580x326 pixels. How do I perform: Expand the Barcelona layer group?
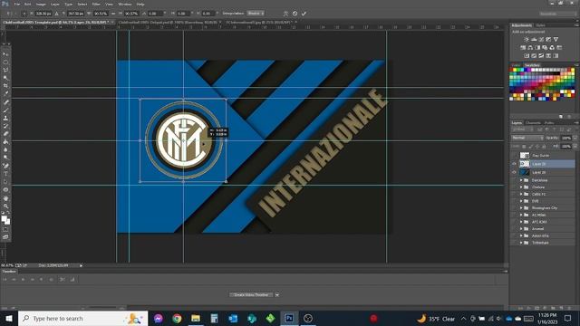coord(521,180)
